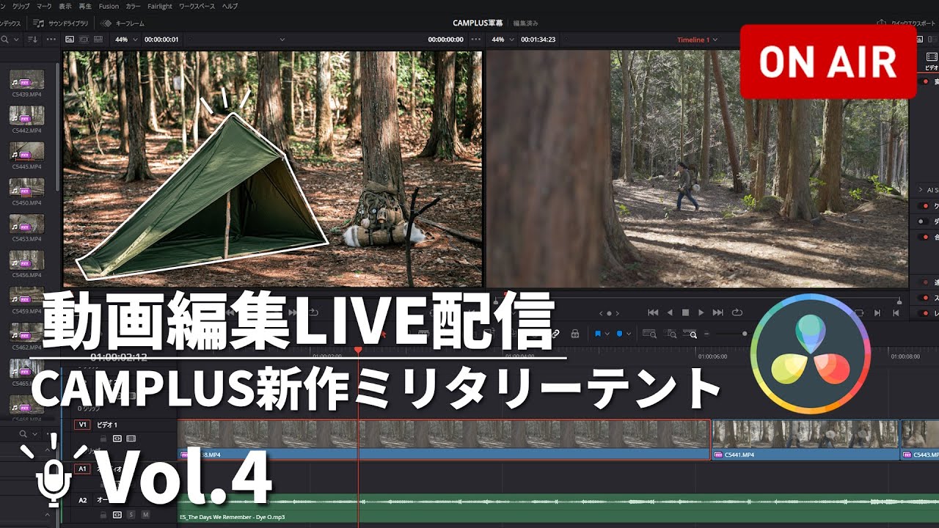The image size is (939, 528).
Task: Open the blue flag color dropdown
Action: 607,334
